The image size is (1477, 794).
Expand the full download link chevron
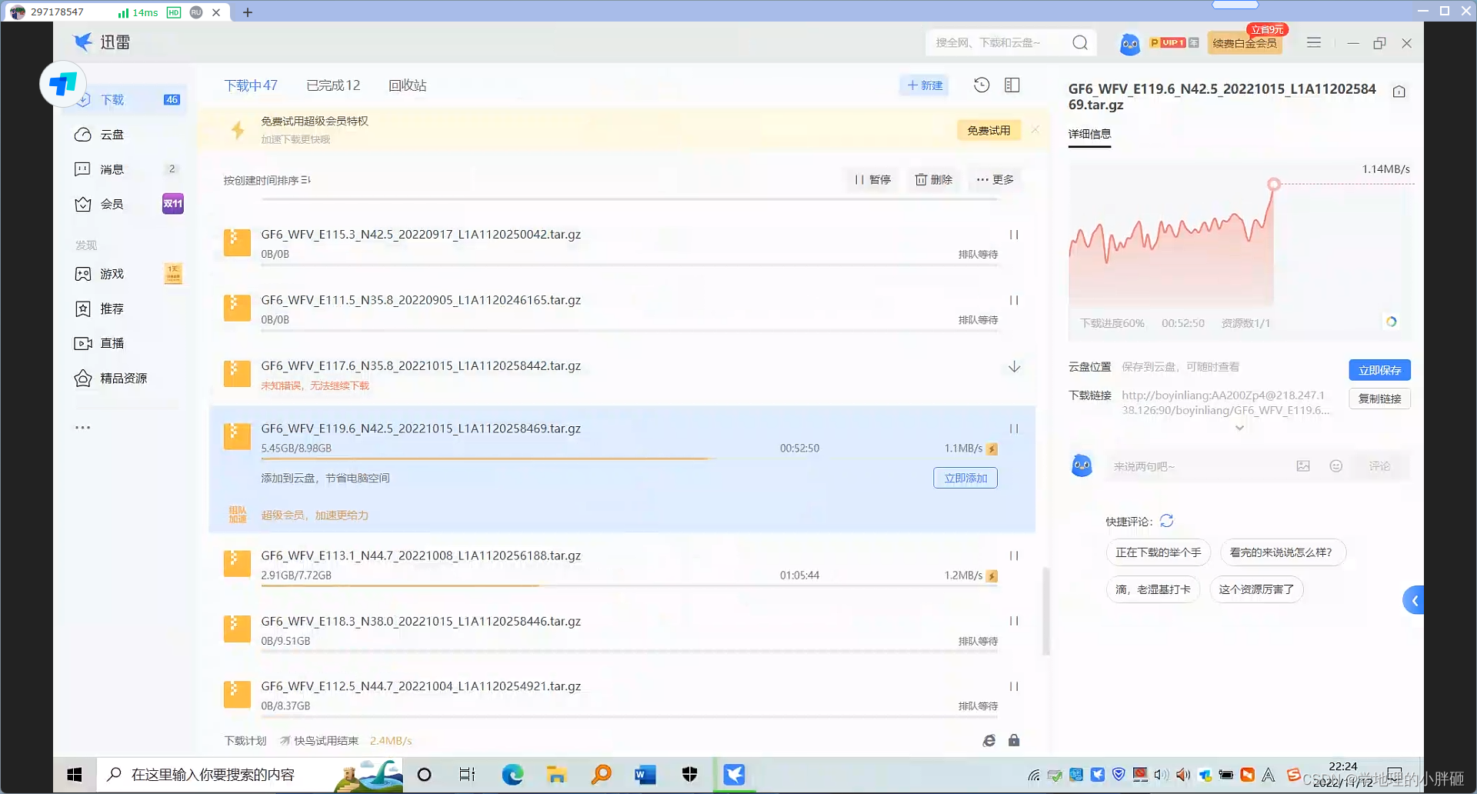(x=1239, y=428)
